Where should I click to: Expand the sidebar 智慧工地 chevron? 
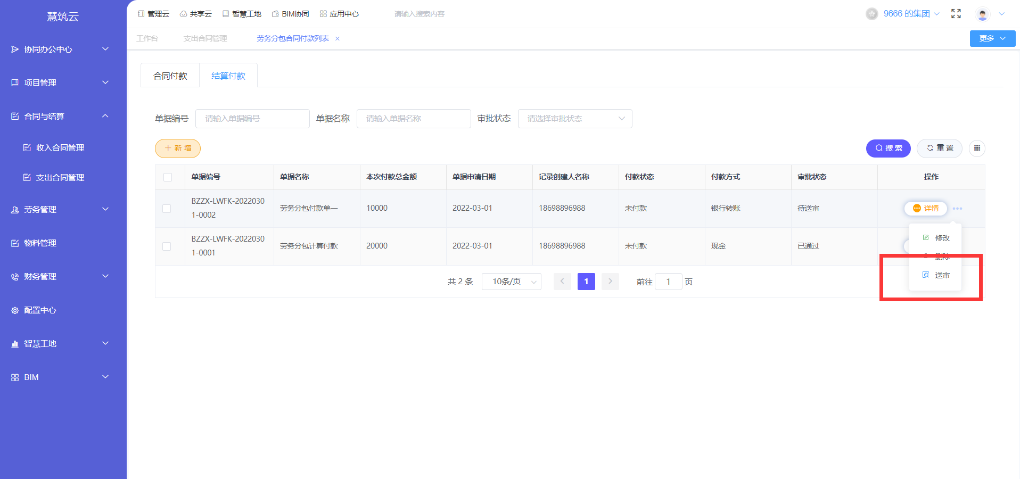[x=105, y=343]
